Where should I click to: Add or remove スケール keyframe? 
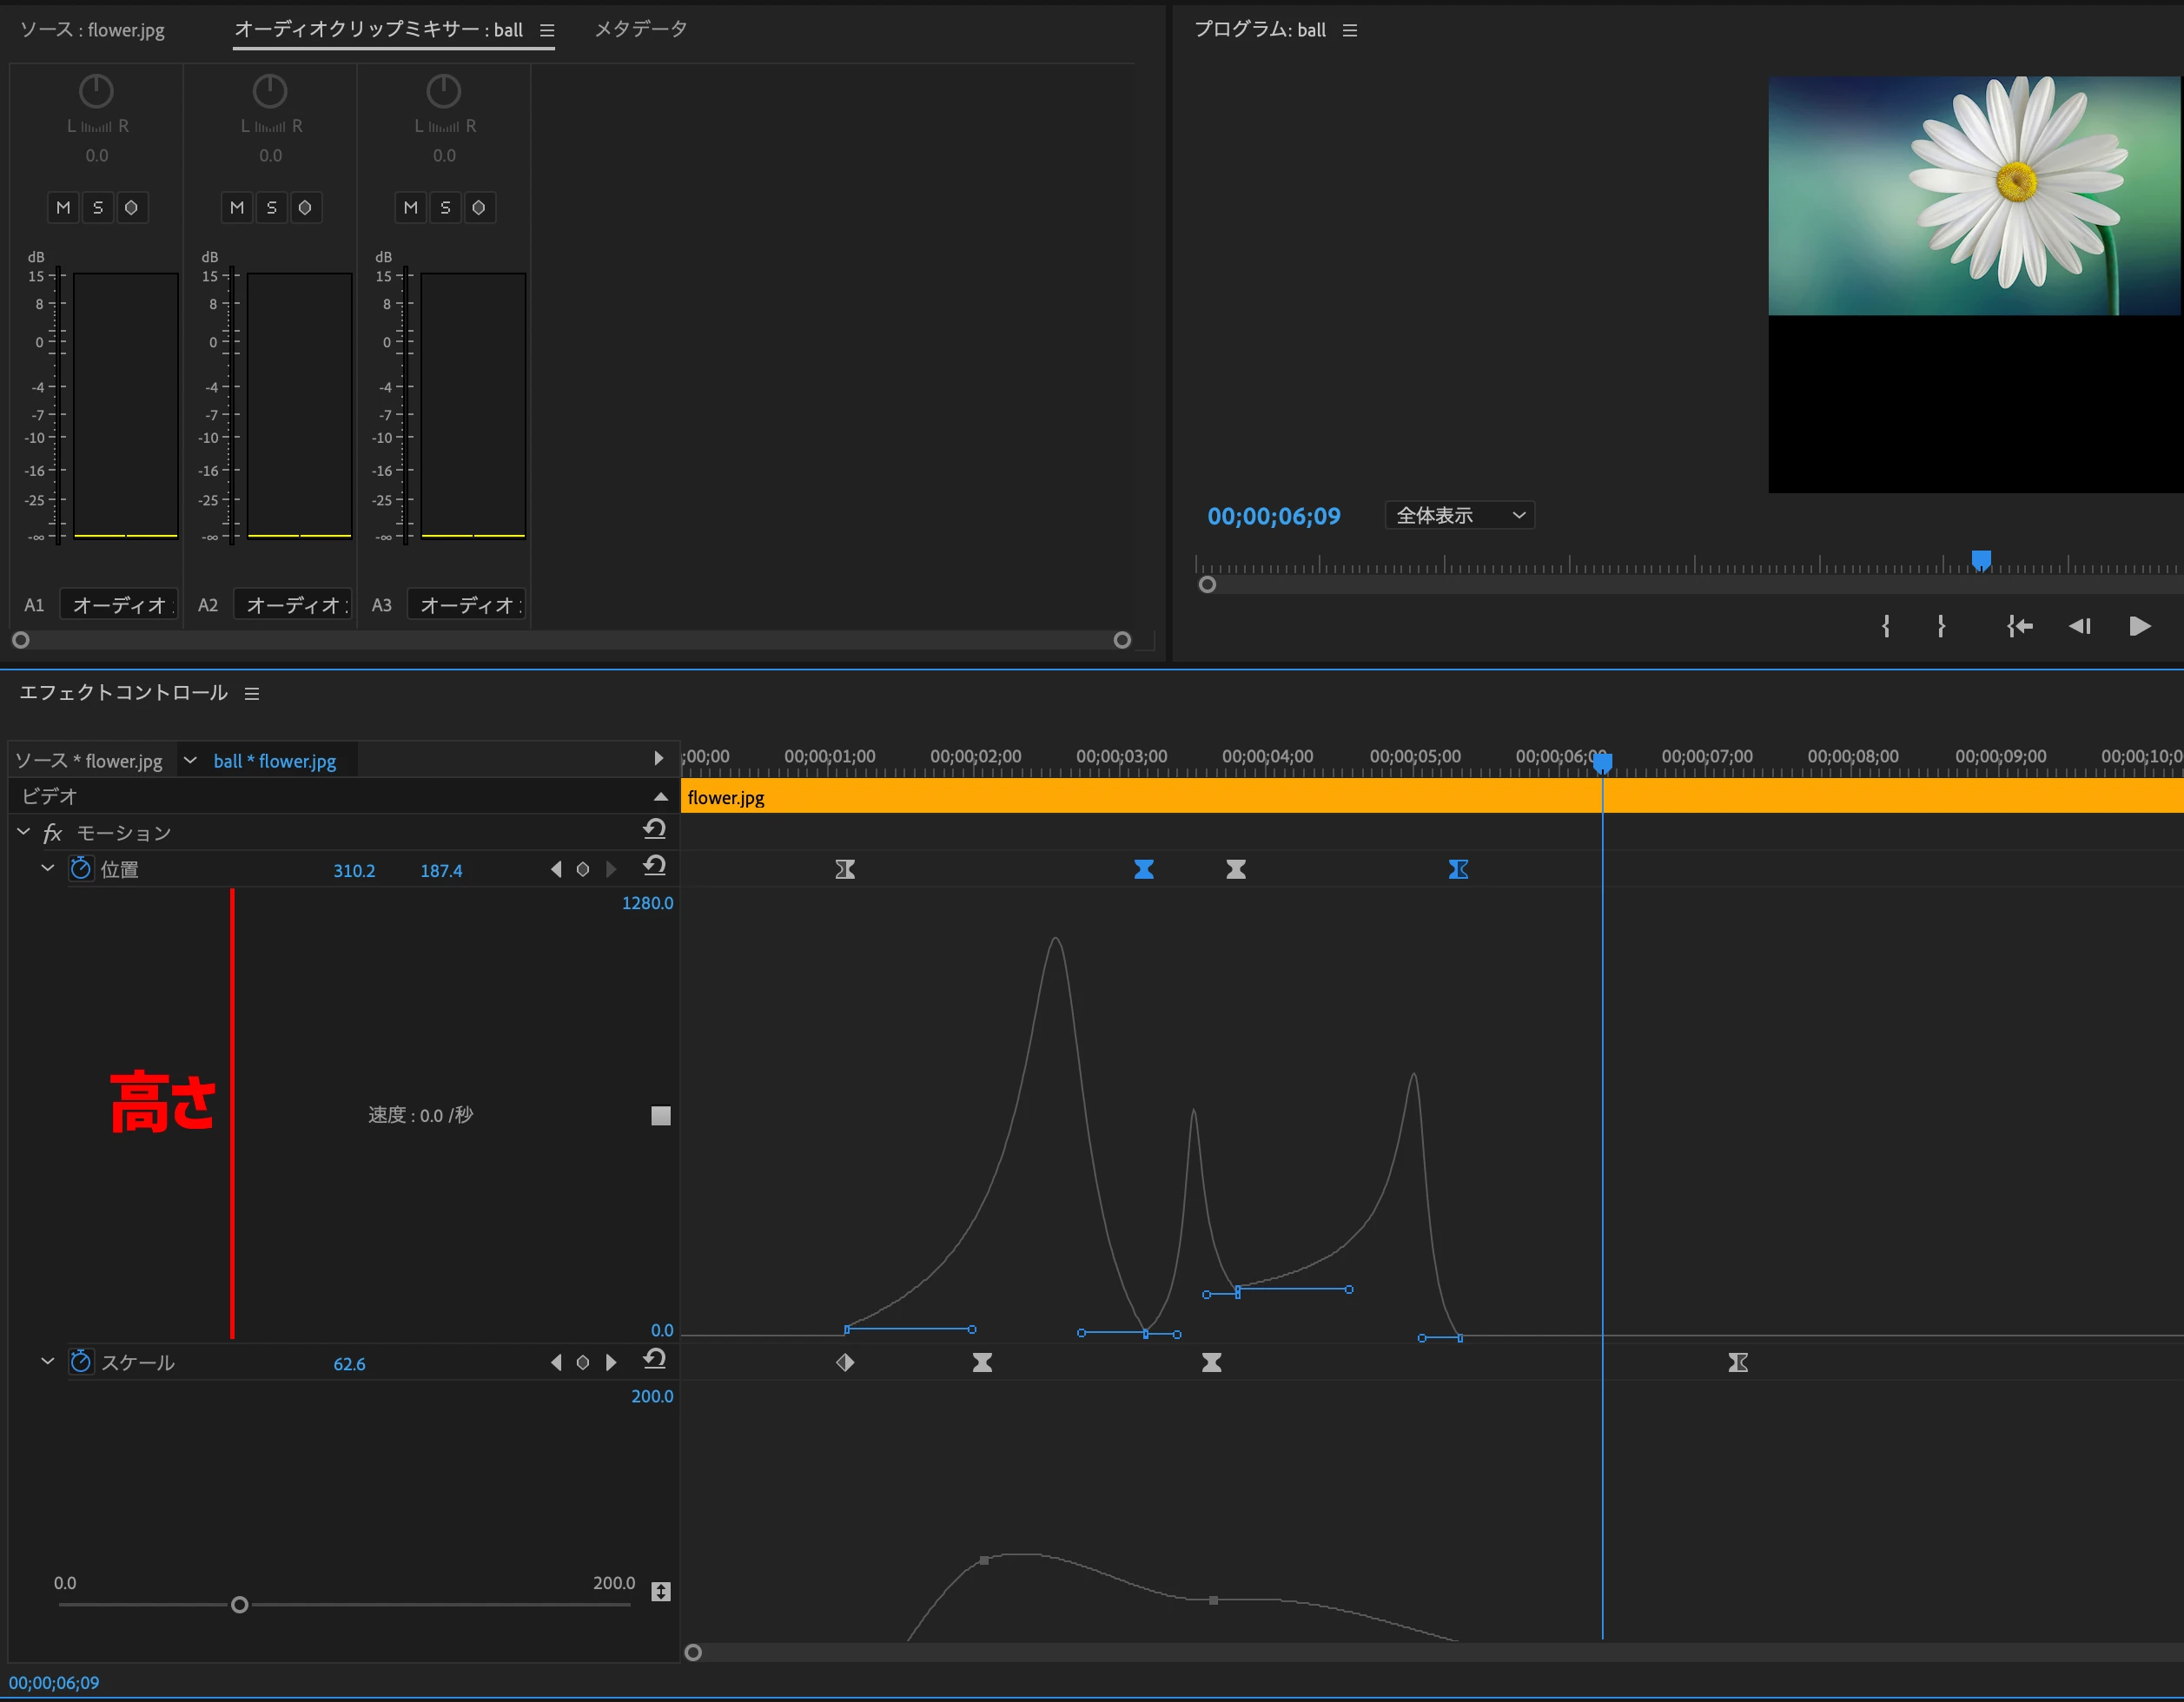pos(583,1362)
